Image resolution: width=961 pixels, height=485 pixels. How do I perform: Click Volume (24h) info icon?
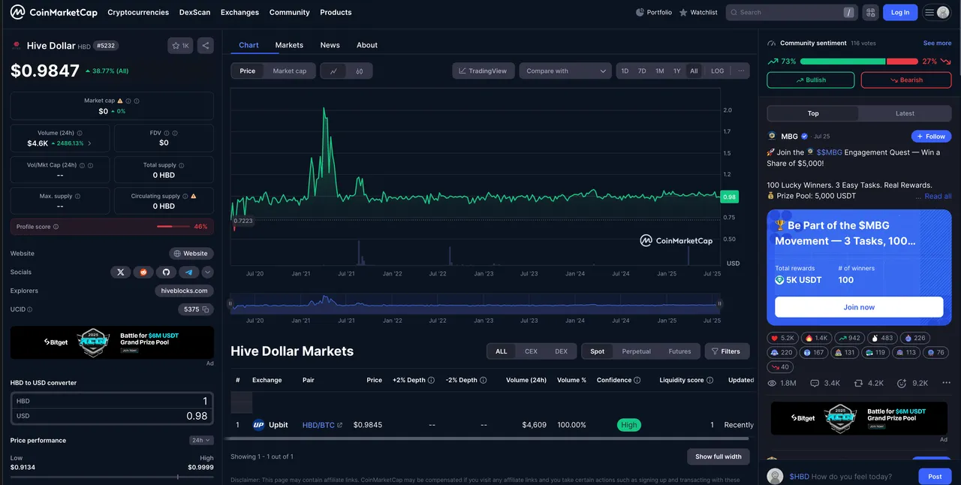coord(81,133)
